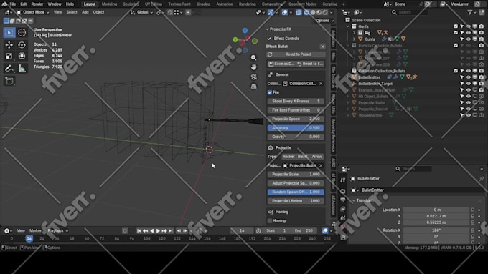Open the File menu
Screen dimensions: 488x274
pyautogui.click(x=13, y=4)
